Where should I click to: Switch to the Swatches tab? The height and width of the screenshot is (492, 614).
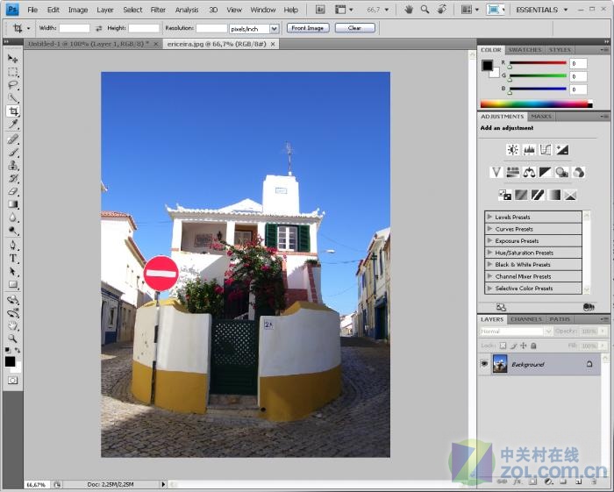point(525,50)
